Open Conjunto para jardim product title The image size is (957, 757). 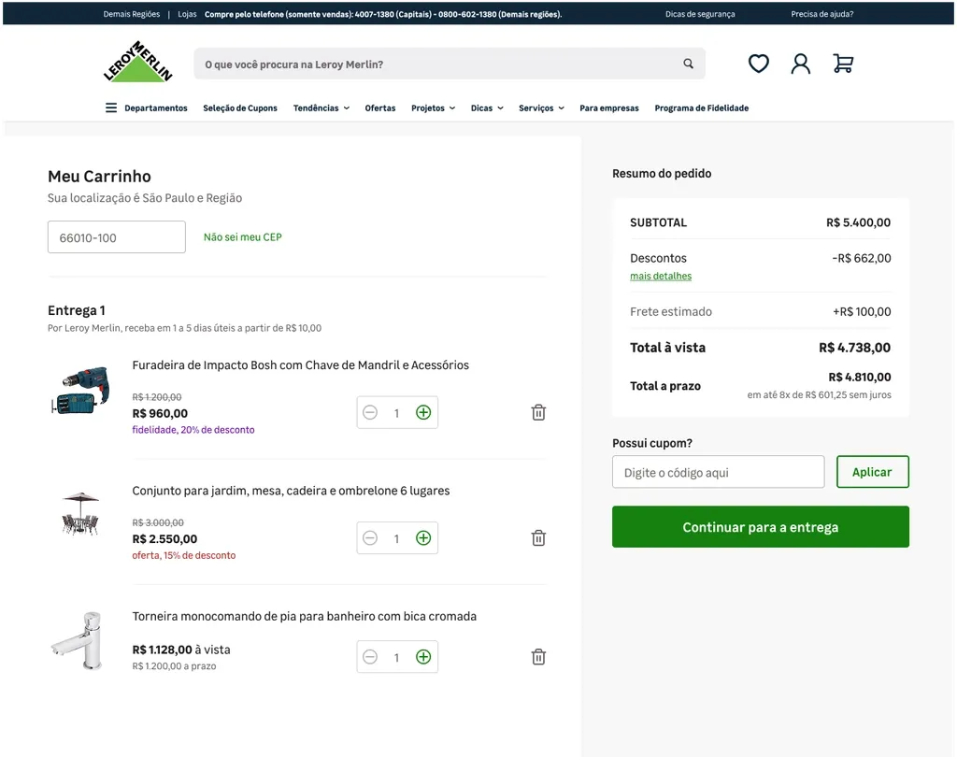(292, 491)
